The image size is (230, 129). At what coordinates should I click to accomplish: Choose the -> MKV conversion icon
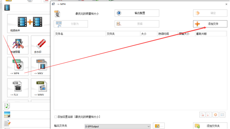(x=41, y=66)
